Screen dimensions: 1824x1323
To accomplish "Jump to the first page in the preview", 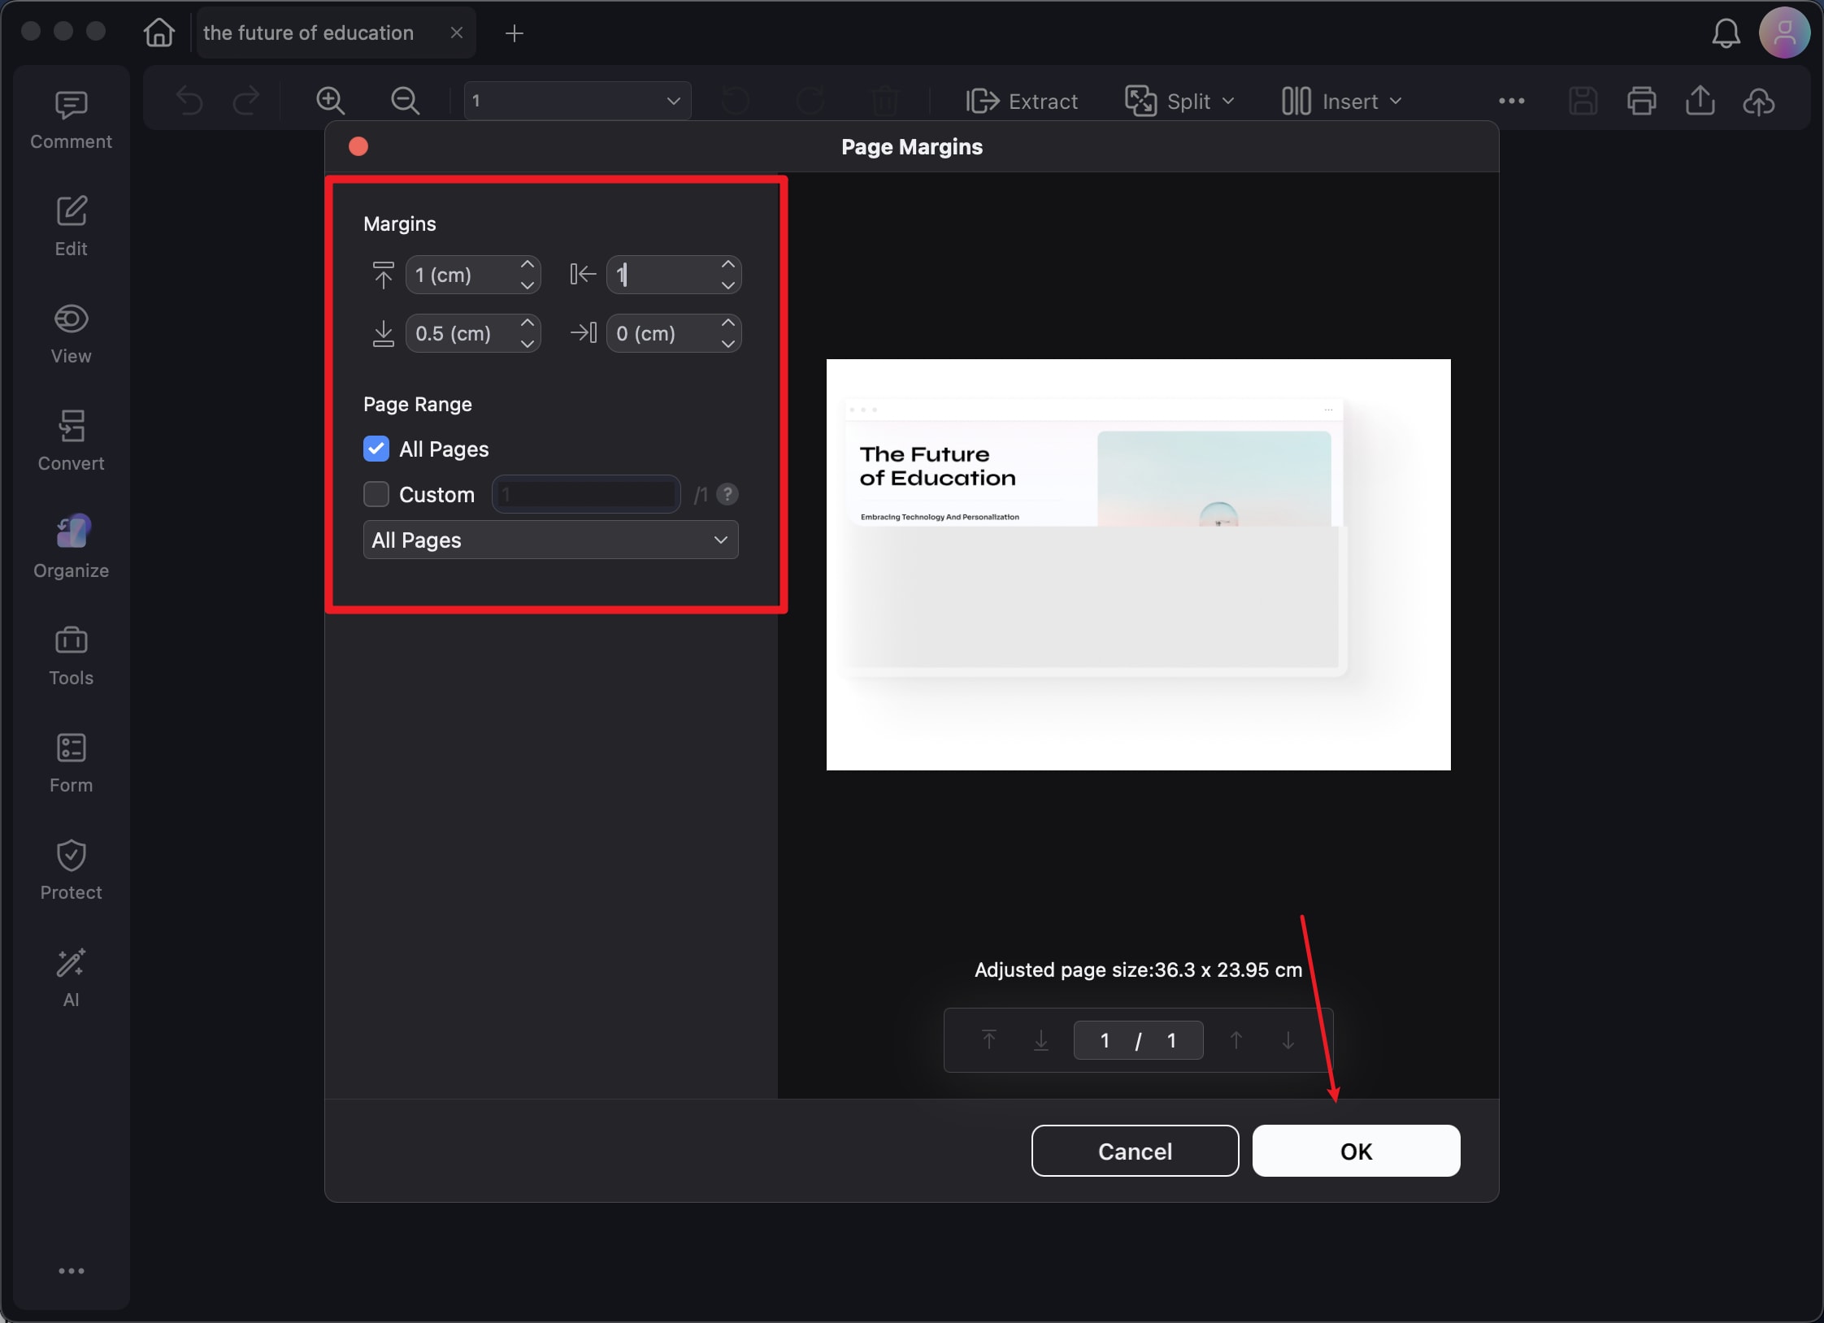I will click(989, 1040).
